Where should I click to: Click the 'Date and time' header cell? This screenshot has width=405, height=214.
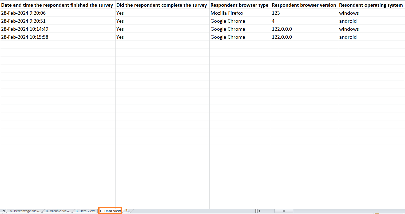click(x=57, y=5)
